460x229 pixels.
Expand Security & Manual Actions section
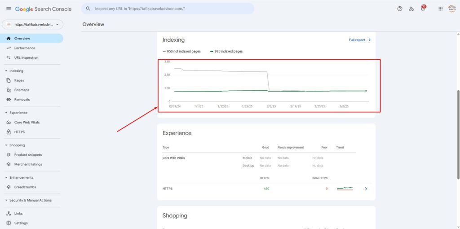tap(6, 200)
